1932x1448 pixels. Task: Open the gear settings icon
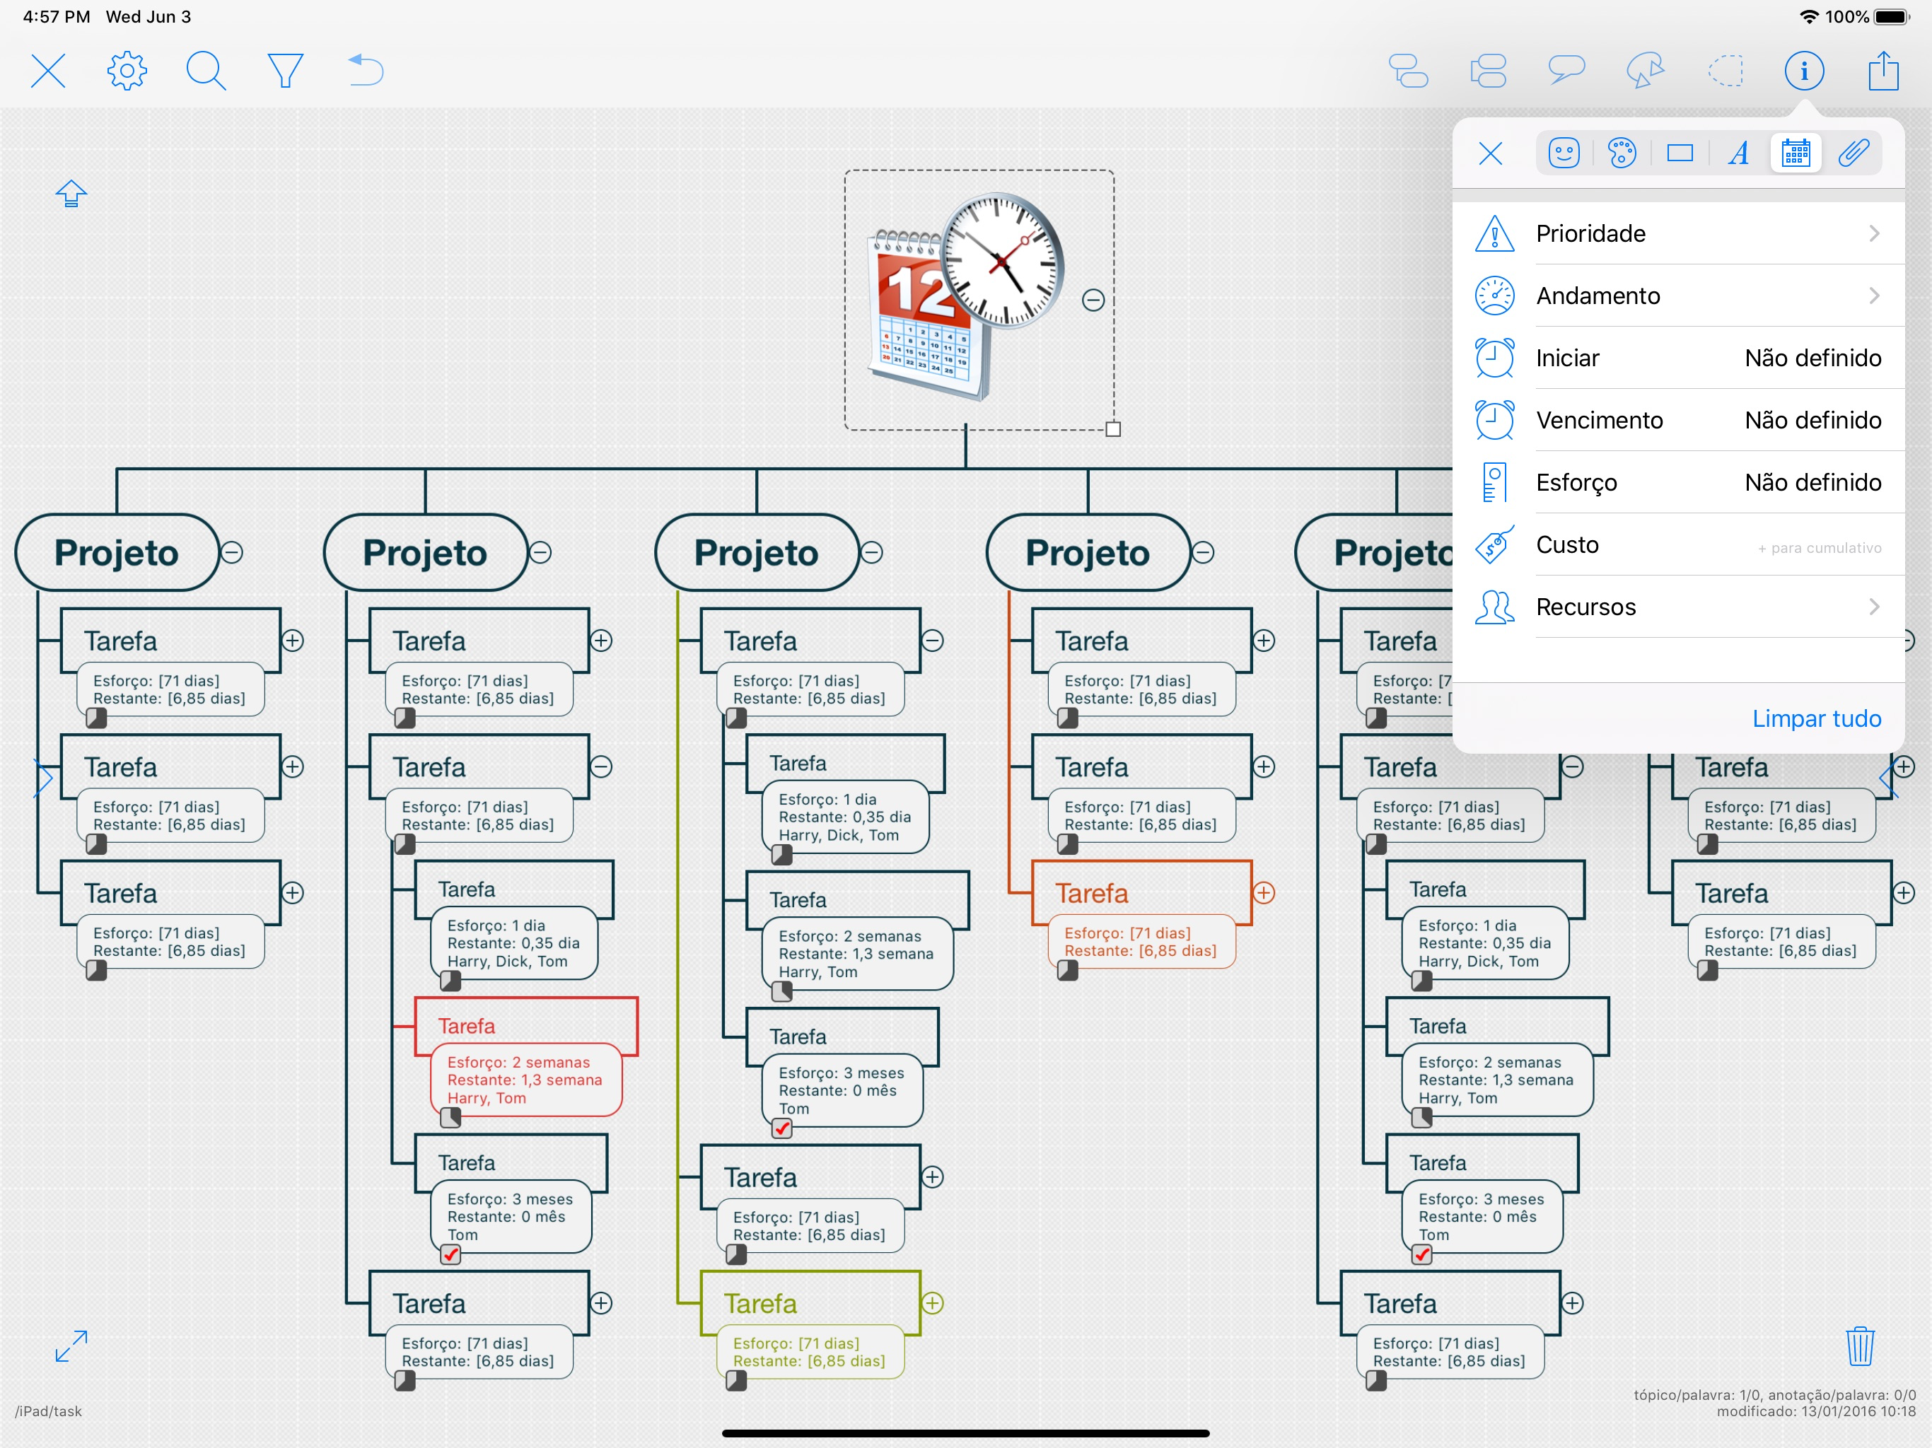(x=127, y=71)
